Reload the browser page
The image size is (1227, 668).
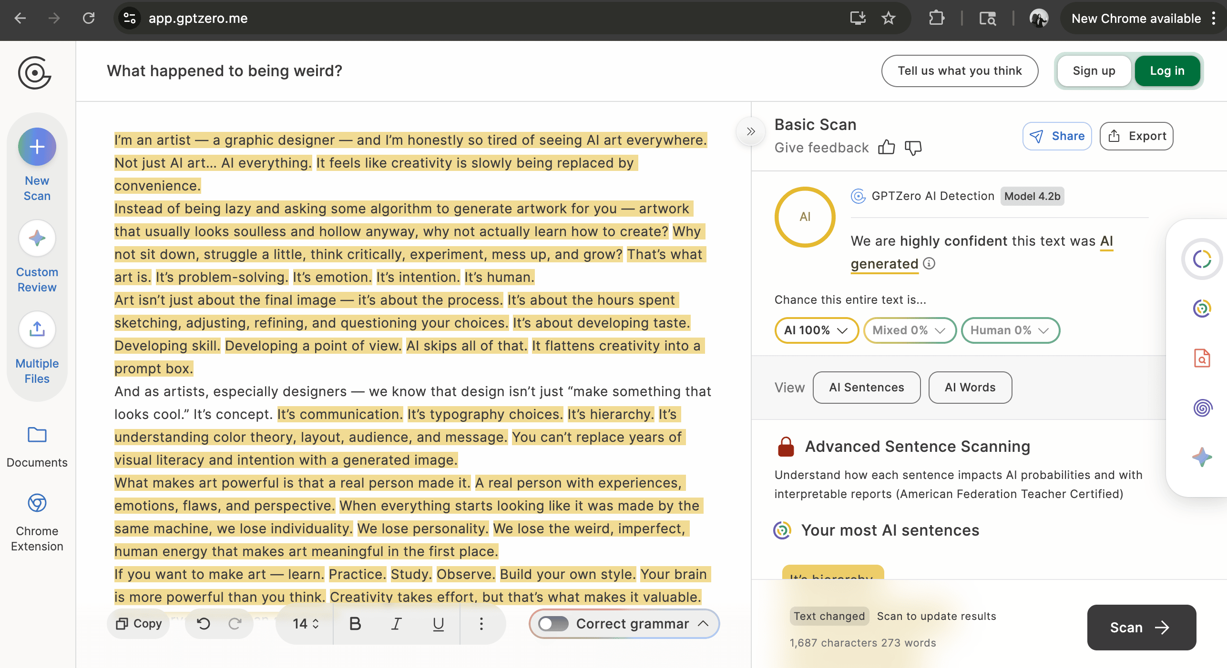click(89, 18)
